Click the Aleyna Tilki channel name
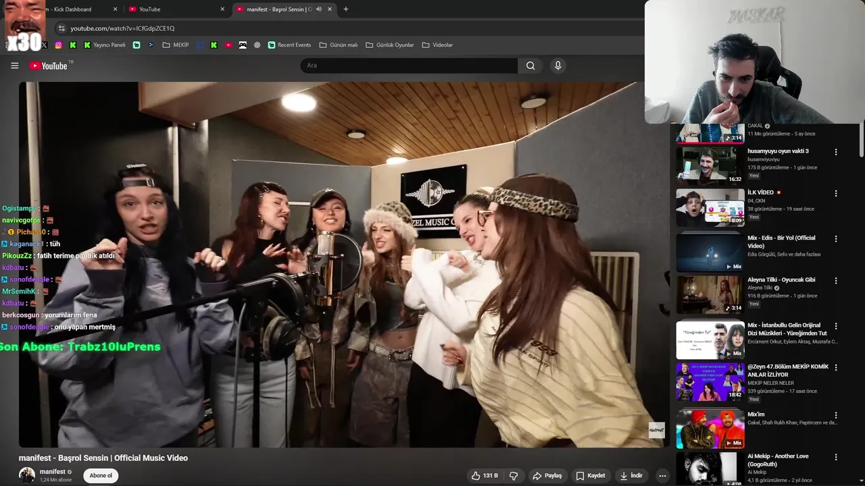Screen dimensions: 865x486 [760, 288]
